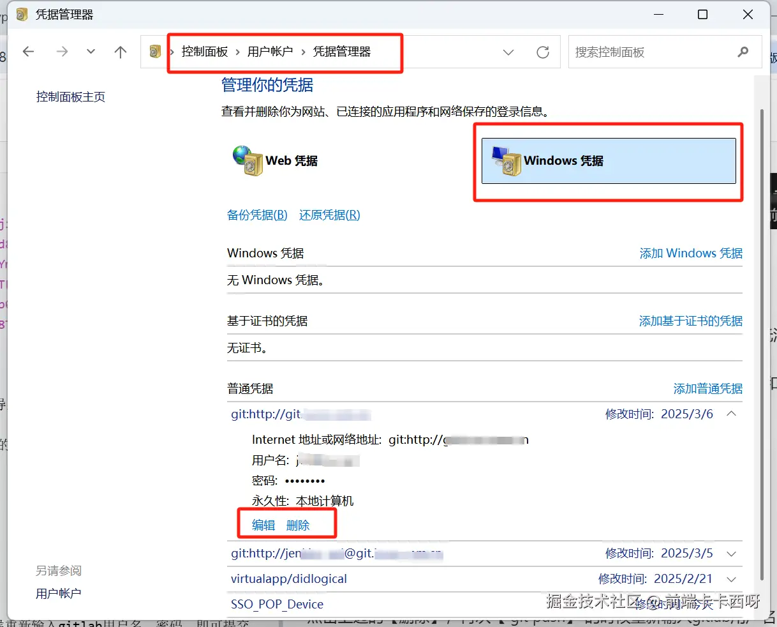The height and width of the screenshot is (627, 777).
Task: Click the 管理你的凭据 heading
Action: [x=267, y=85]
